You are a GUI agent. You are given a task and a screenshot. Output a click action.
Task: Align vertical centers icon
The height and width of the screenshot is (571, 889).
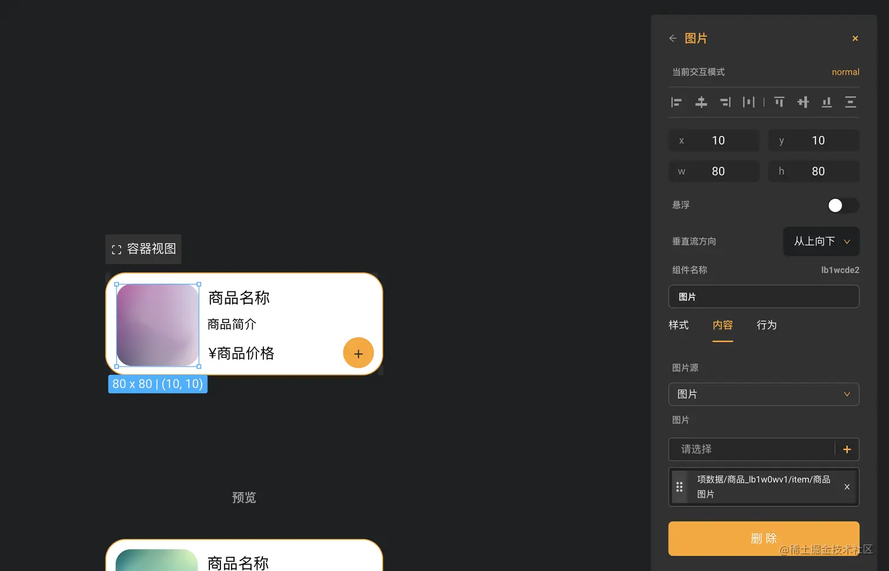(803, 102)
